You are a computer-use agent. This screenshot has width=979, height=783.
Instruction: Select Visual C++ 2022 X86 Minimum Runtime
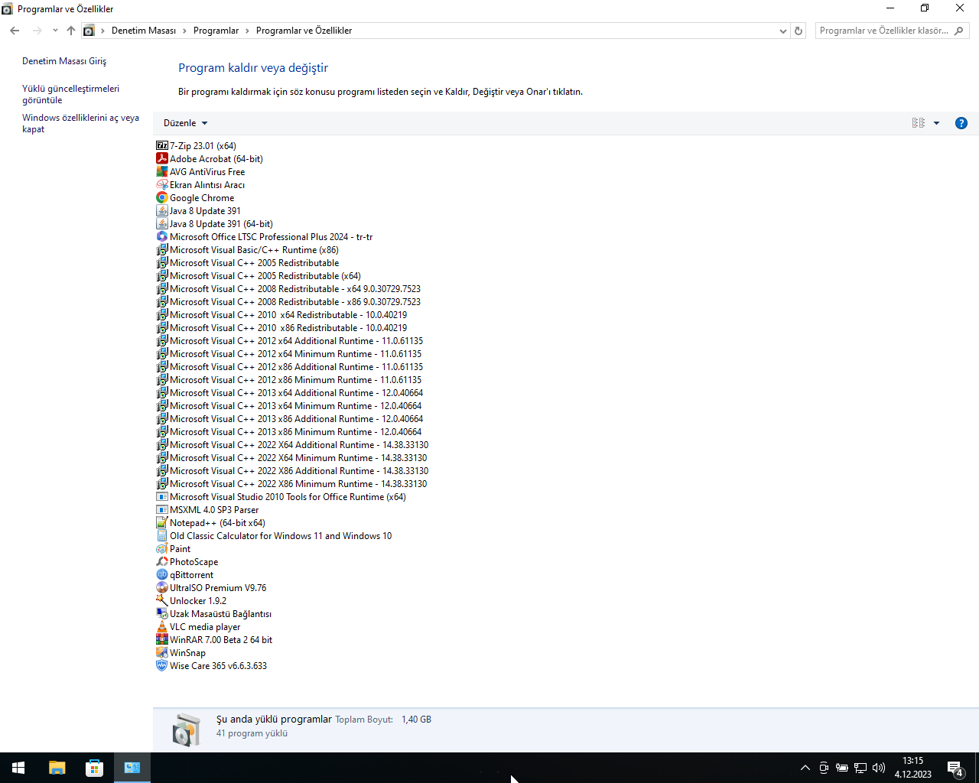pos(291,483)
